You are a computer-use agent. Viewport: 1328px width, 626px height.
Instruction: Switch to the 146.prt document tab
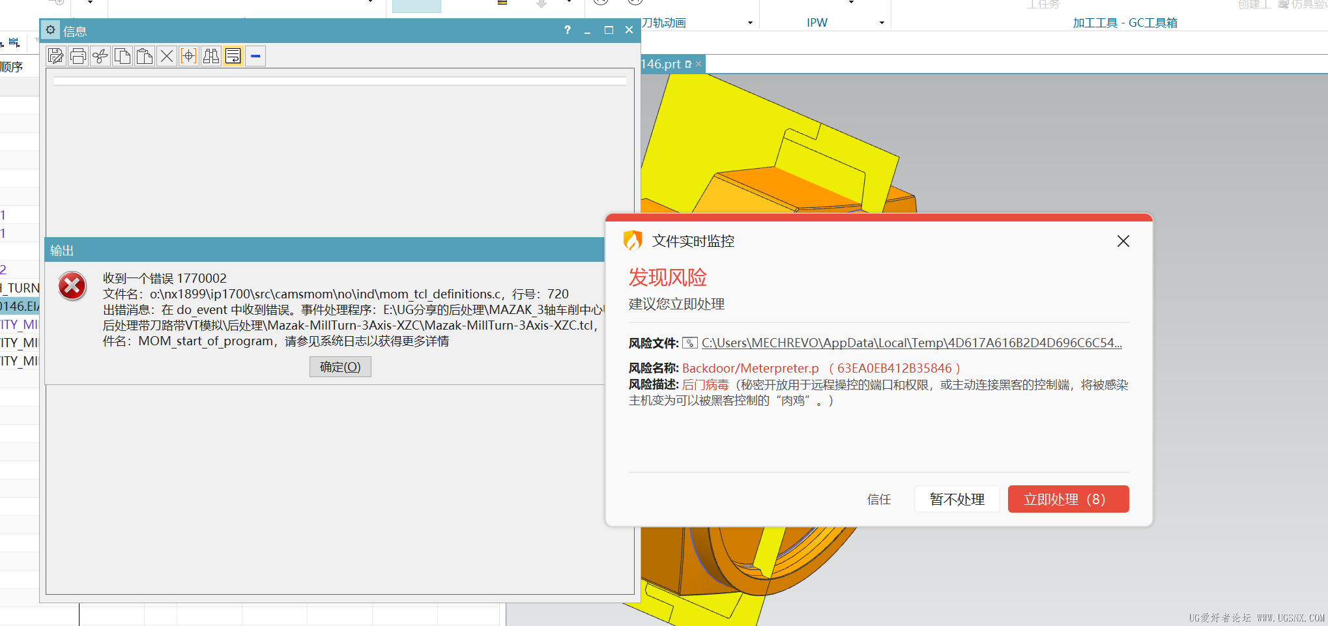tap(661, 64)
